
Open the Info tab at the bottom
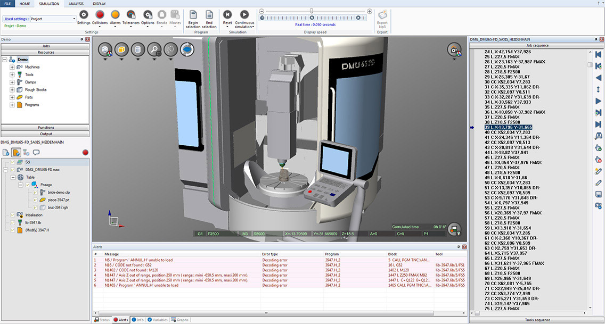(x=137, y=320)
